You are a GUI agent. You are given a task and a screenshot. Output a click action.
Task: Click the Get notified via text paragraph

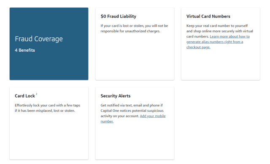[x=133, y=113]
